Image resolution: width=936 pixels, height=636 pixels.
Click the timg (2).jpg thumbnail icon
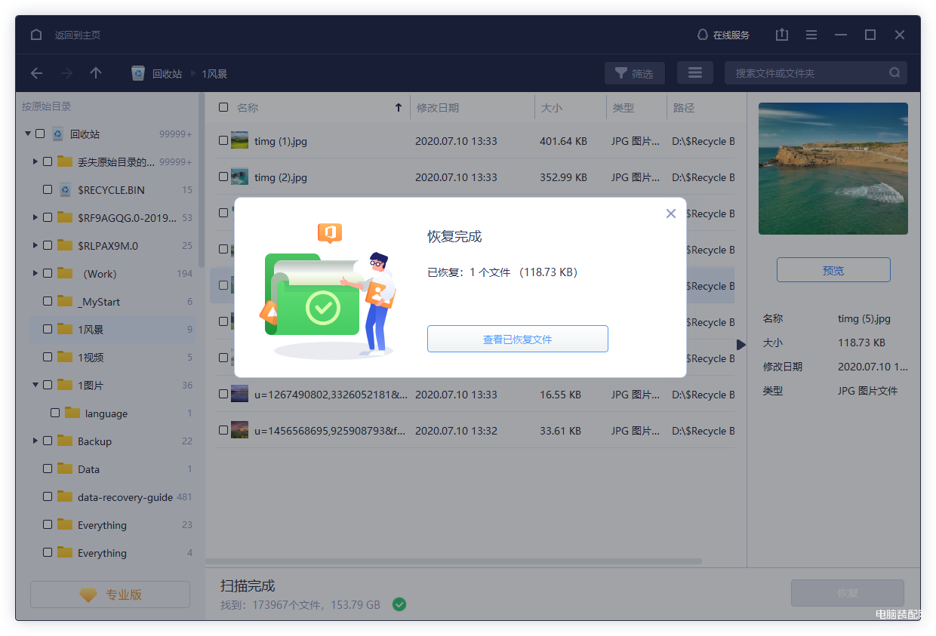pyautogui.click(x=239, y=177)
